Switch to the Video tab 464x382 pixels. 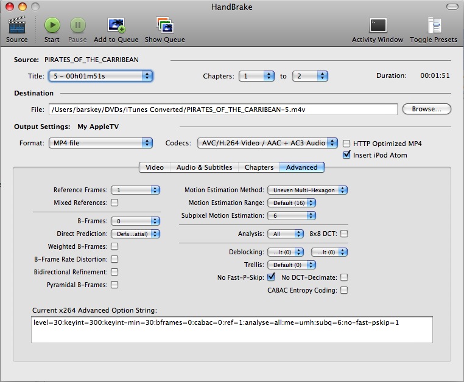(155, 167)
